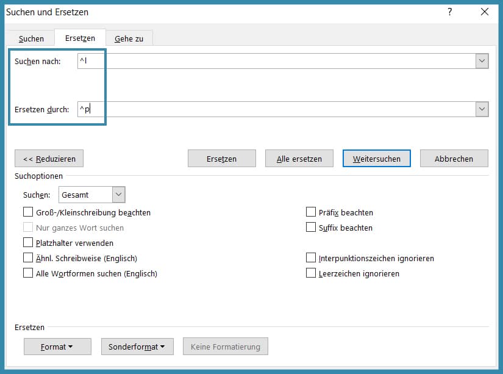Image resolution: width=503 pixels, height=374 pixels.
Task: Check the Präfix beachten option
Action: pos(311,212)
